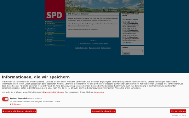The image size is (189, 118).
Task: Open Befreundete Seiten footer link
Action: 101,43
